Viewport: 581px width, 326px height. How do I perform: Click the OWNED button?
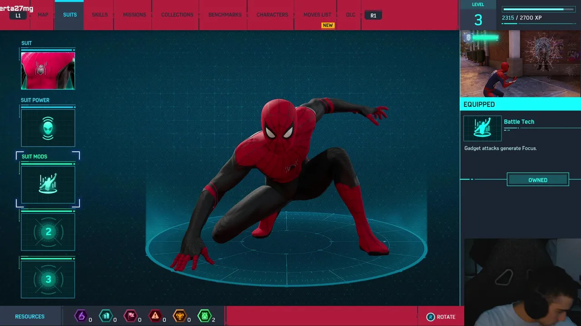pos(538,180)
